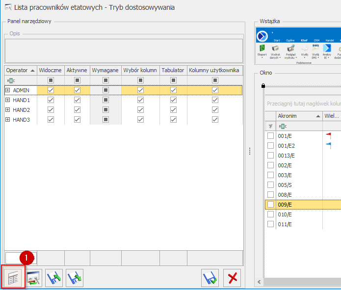341x290 pixels.
Task: Expand the ADMIN operator row
Action: (8, 90)
